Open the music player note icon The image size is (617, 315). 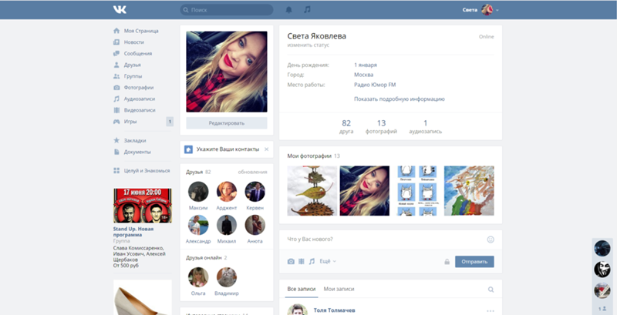(x=307, y=10)
